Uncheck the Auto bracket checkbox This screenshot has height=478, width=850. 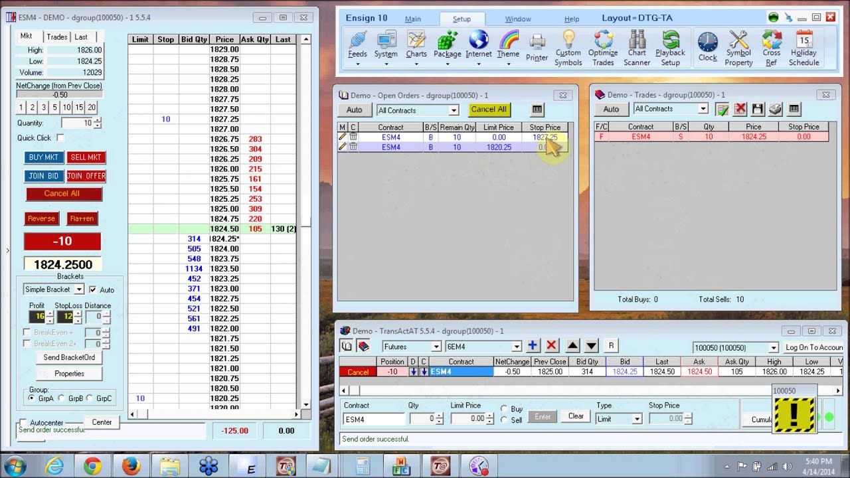[93, 289]
